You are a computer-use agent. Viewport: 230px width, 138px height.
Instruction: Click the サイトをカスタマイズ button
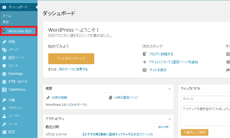(71, 59)
